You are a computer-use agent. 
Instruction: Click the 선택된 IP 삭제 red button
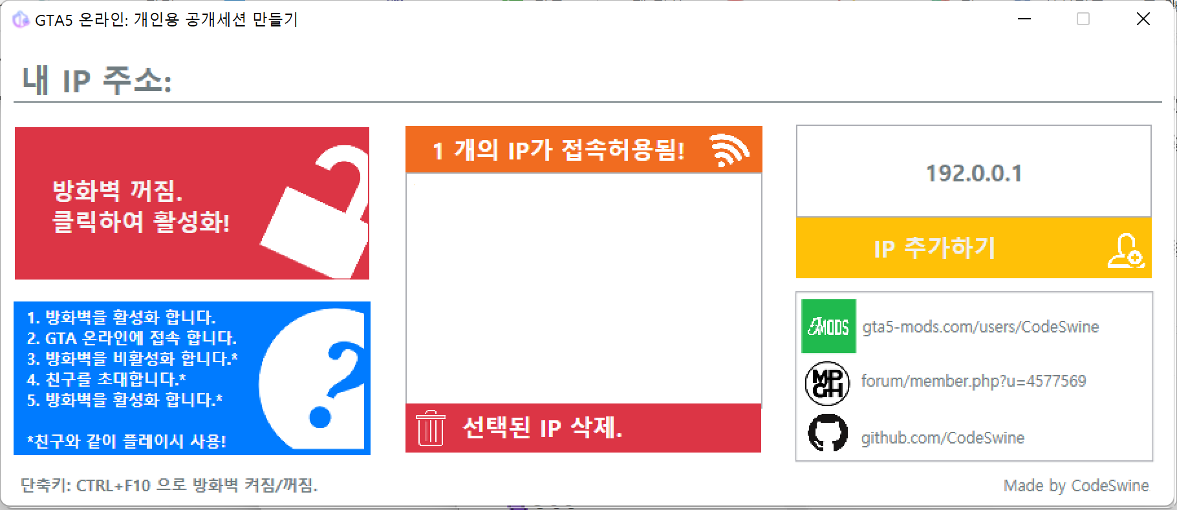pos(583,428)
